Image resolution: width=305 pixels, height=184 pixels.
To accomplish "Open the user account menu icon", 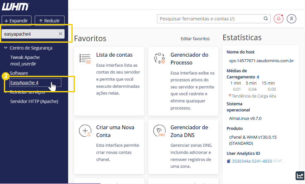I will [291, 19].
